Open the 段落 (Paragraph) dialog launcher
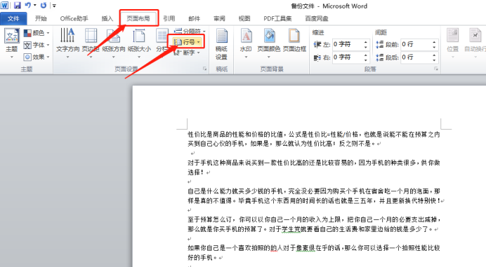 pos(436,69)
